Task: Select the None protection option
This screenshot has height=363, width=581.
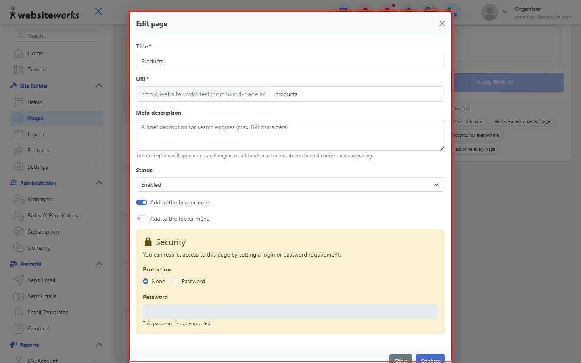Action: pyautogui.click(x=146, y=281)
